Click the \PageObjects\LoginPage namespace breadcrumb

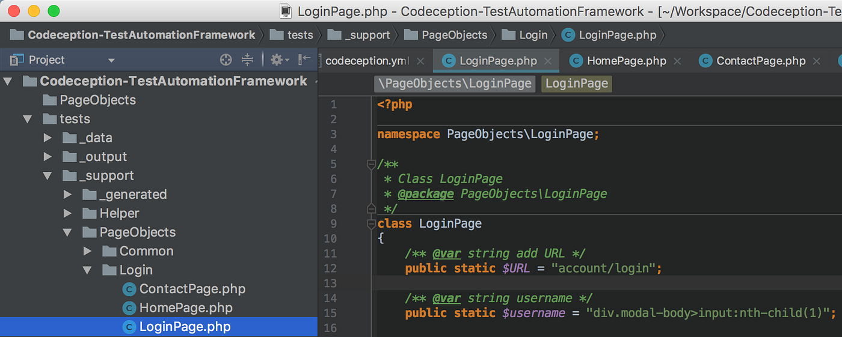click(x=454, y=83)
